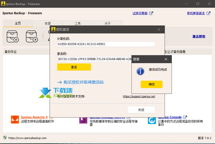Click the blue Iperius Console logo
Viewport: 215px width, 144px height.
[152, 121]
